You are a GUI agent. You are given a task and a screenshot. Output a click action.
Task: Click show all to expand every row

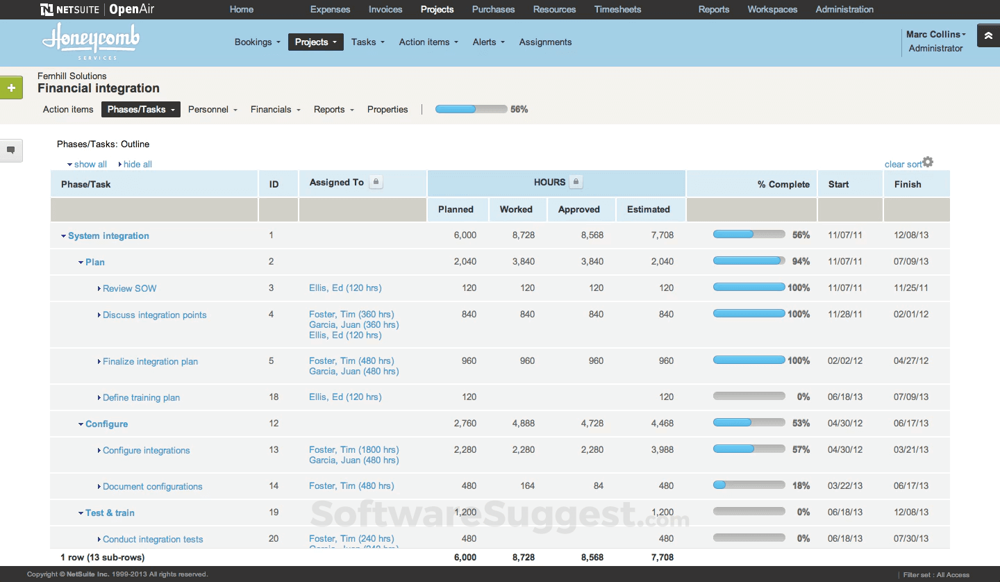tap(90, 164)
